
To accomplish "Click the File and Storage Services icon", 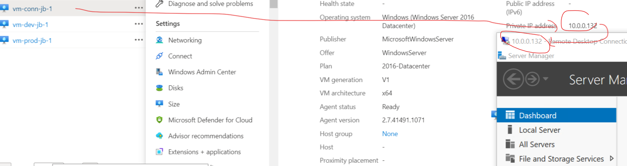I will point(510,158).
